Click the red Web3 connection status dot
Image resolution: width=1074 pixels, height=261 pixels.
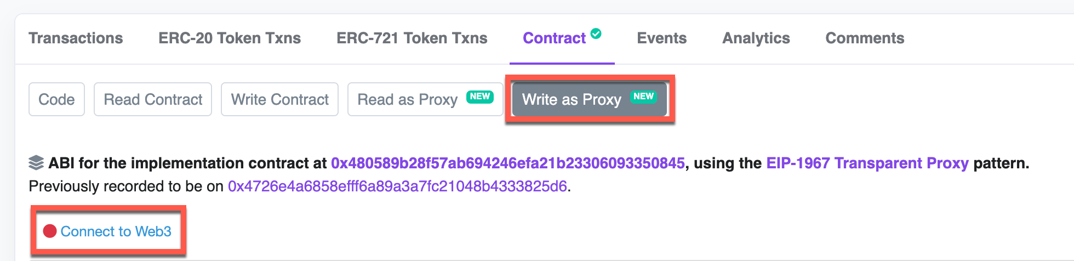coord(50,231)
